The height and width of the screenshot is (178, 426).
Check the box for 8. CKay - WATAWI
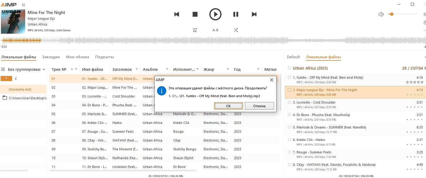[290, 165]
